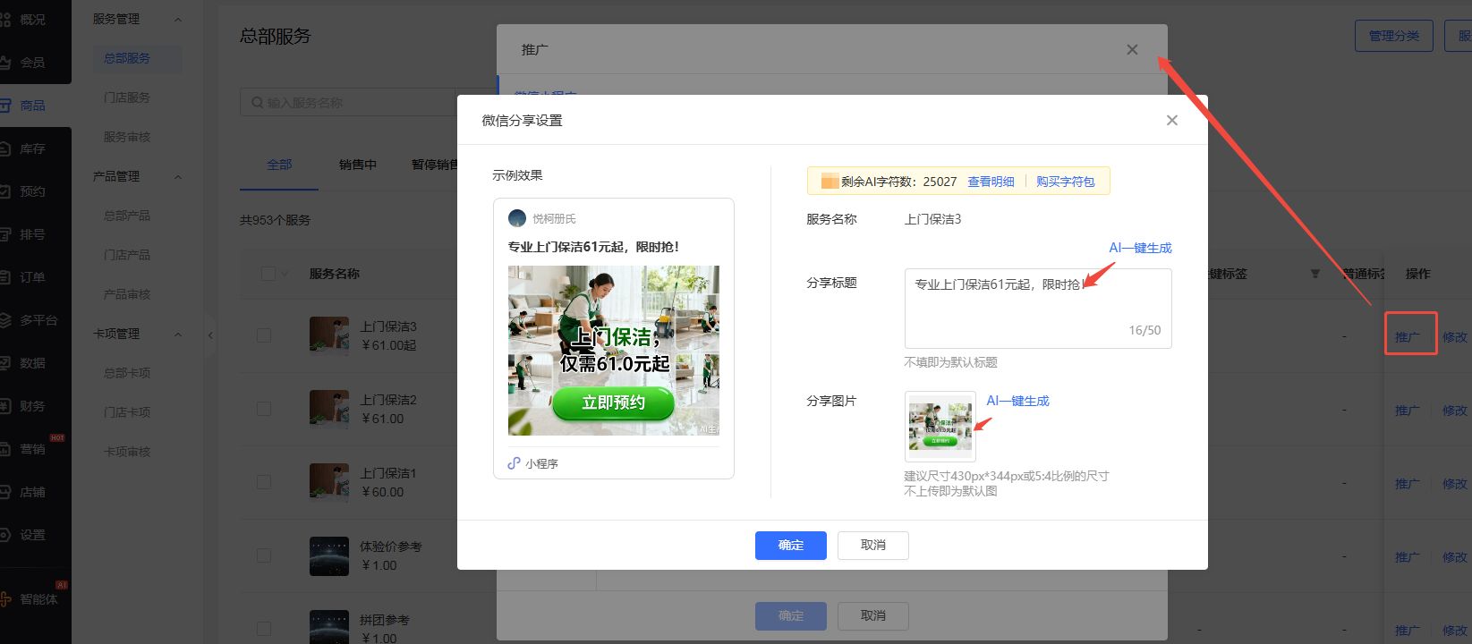
Task: Collapse the 产品管理 menu section
Action: point(177,177)
